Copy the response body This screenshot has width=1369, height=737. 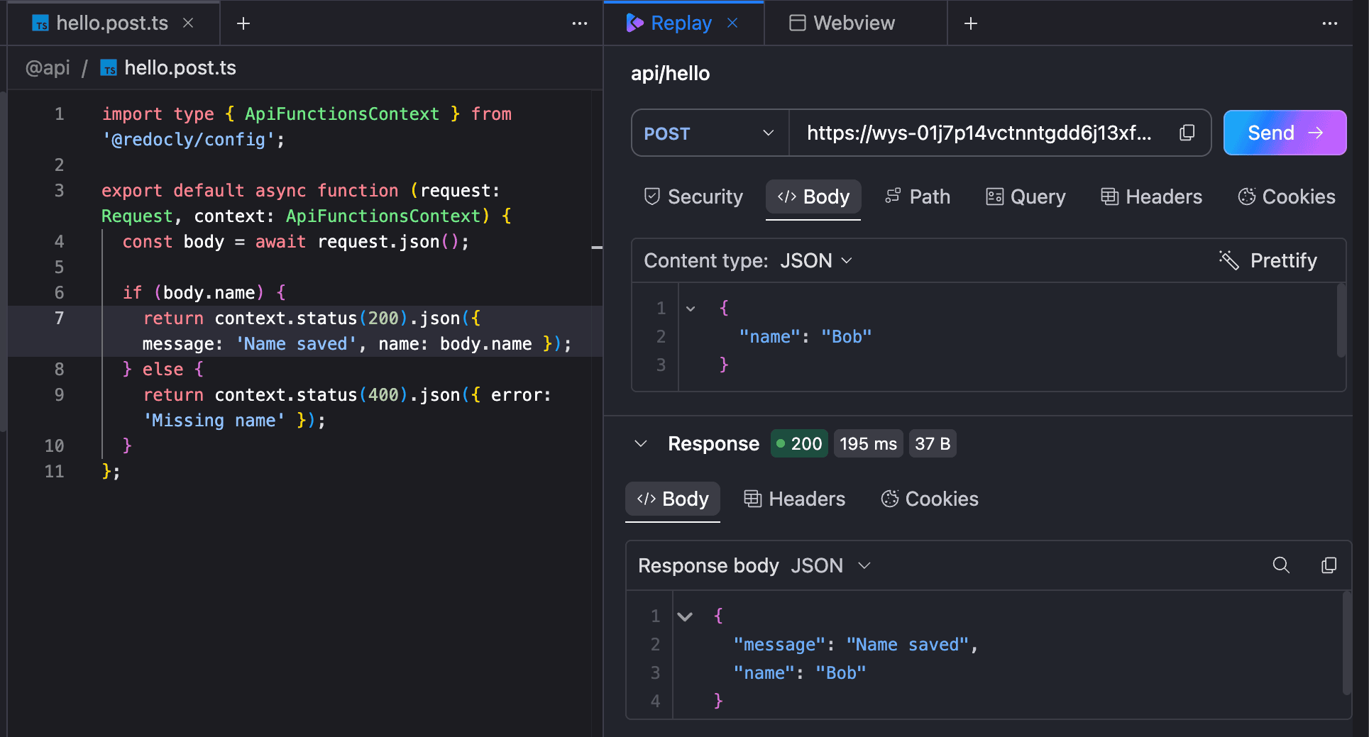coord(1329,565)
